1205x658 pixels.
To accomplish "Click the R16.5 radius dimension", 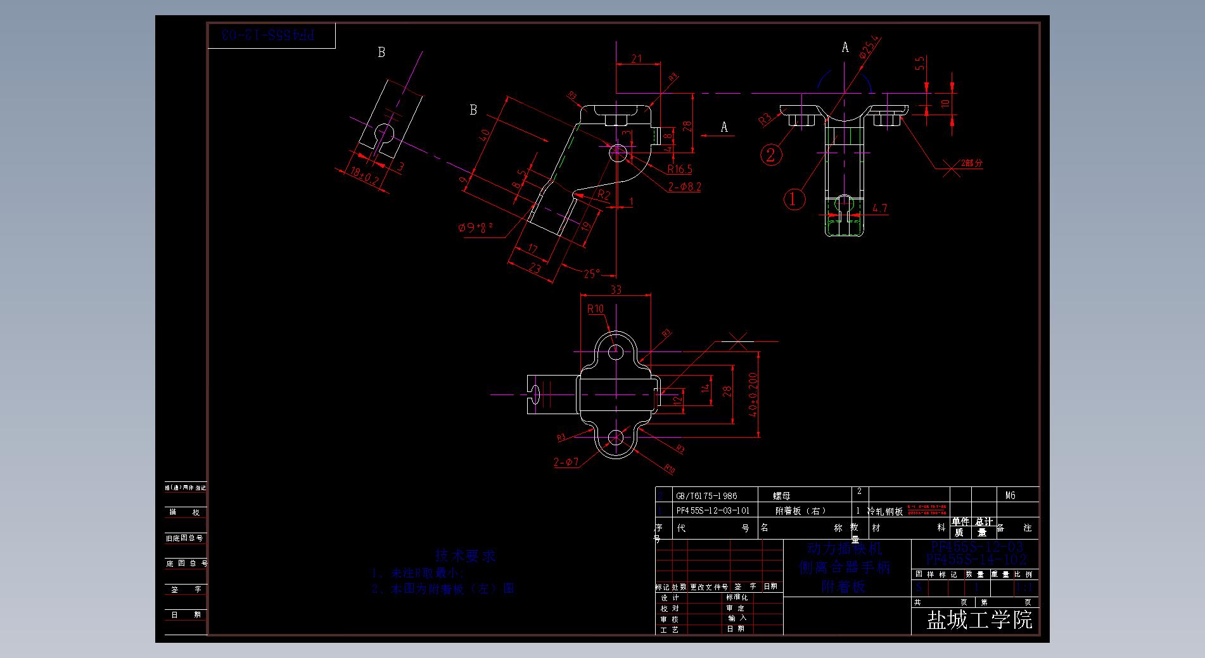I will 679,169.
